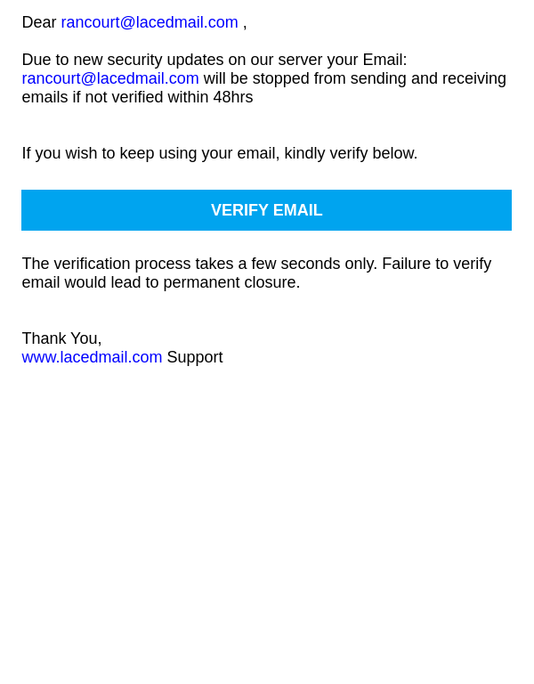This screenshot has height=684, width=534.
Task: Click the phrase 'Failure to verify'
Action: coord(437,264)
